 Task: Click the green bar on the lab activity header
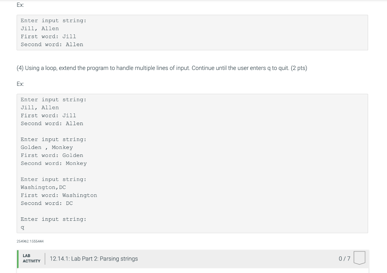(18, 259)
